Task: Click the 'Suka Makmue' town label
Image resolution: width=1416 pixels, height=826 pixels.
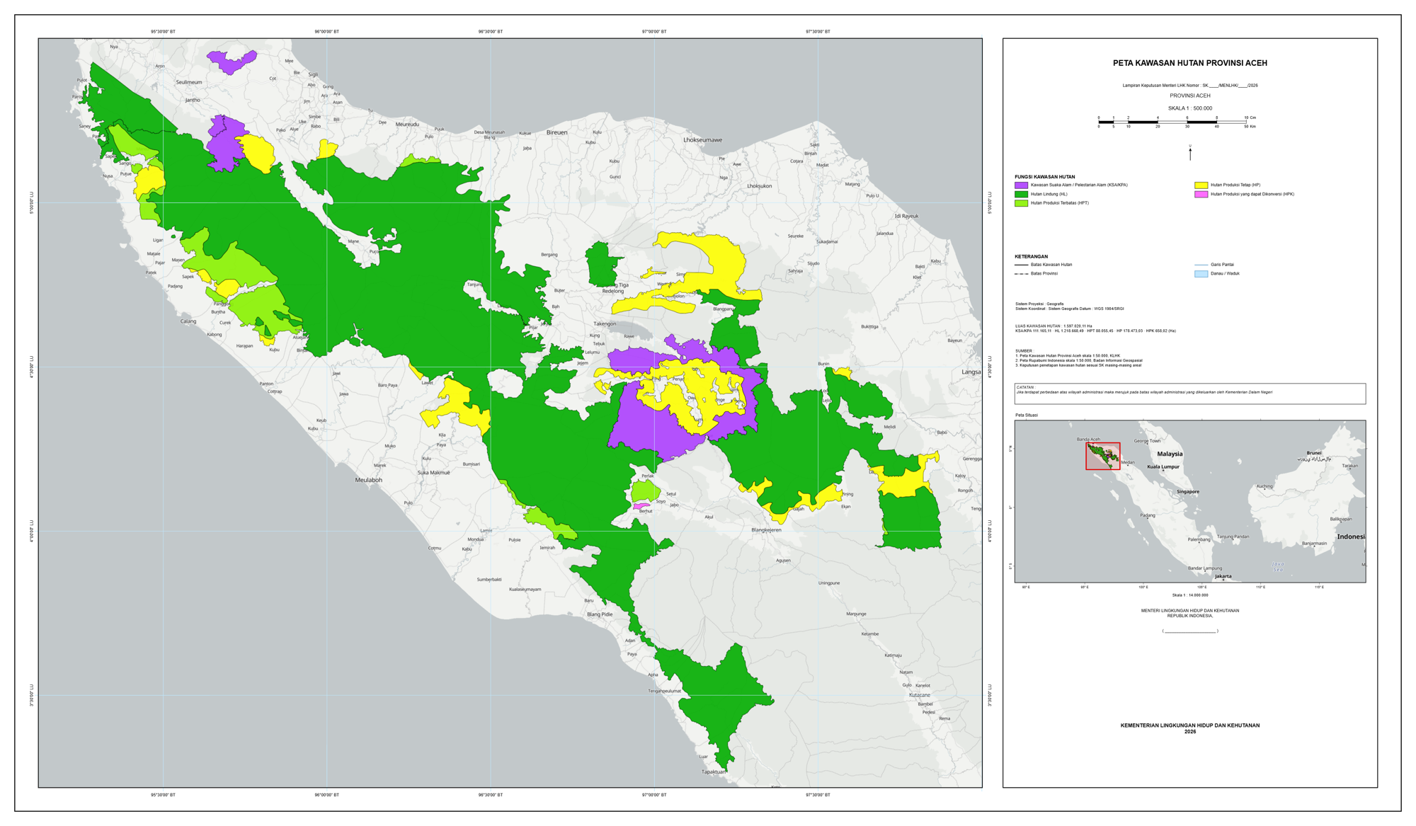Action: coord(434,473)
